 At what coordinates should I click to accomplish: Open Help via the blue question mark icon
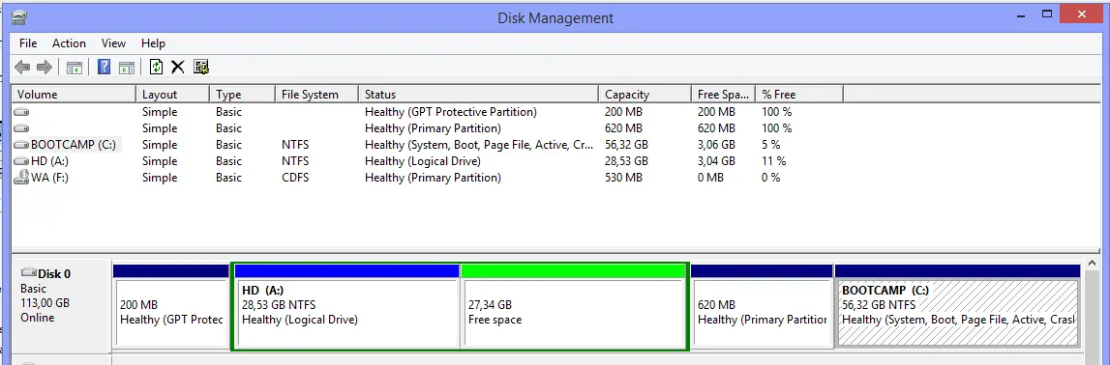coord(105,67)
